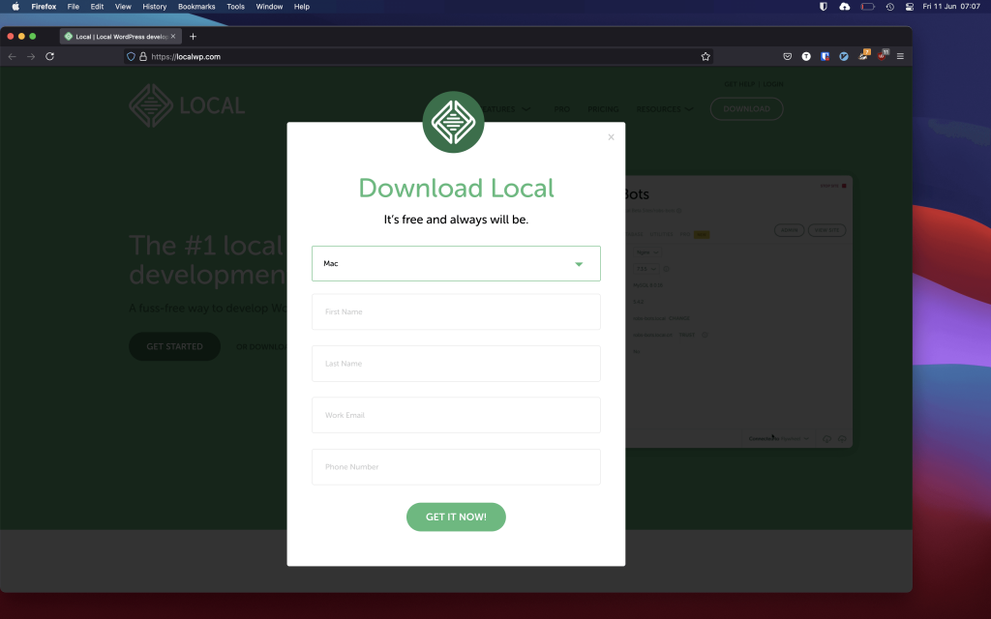Open the Bookmarks menu

196,7
